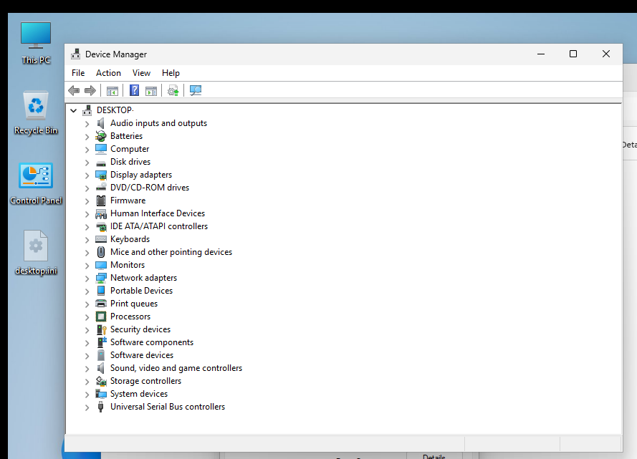Expand the Keyboards category chevron
Screen dimensions: 637x459
[x=87, y=240]
